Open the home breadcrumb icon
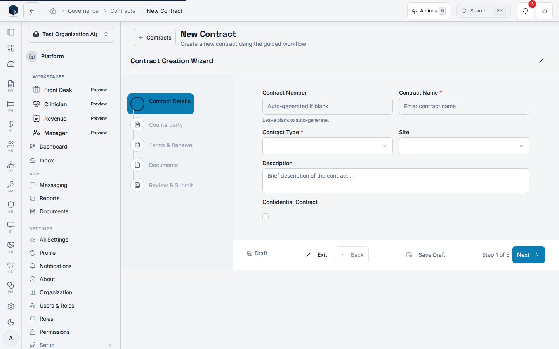The image size is (559, 349). point(53,11)
